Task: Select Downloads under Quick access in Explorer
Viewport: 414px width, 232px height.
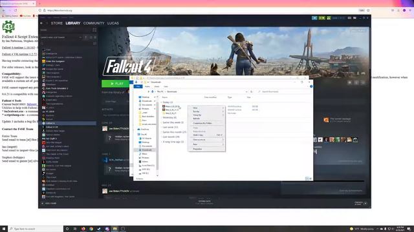Action: (x=147, y=101)
